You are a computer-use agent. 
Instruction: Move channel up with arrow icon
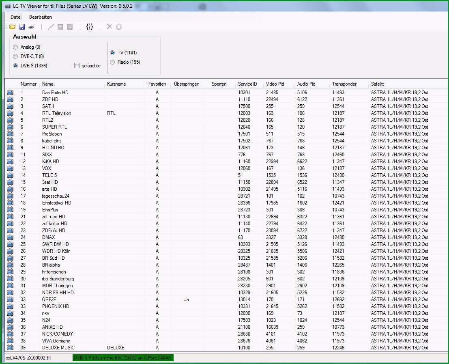(60, 27)
